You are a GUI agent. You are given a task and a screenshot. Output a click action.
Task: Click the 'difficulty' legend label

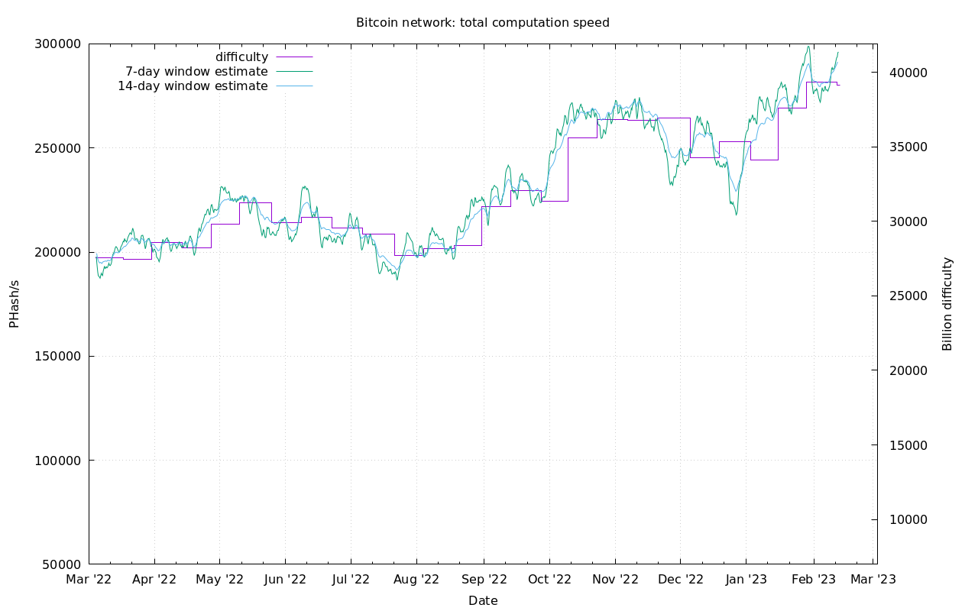(241, 57)
